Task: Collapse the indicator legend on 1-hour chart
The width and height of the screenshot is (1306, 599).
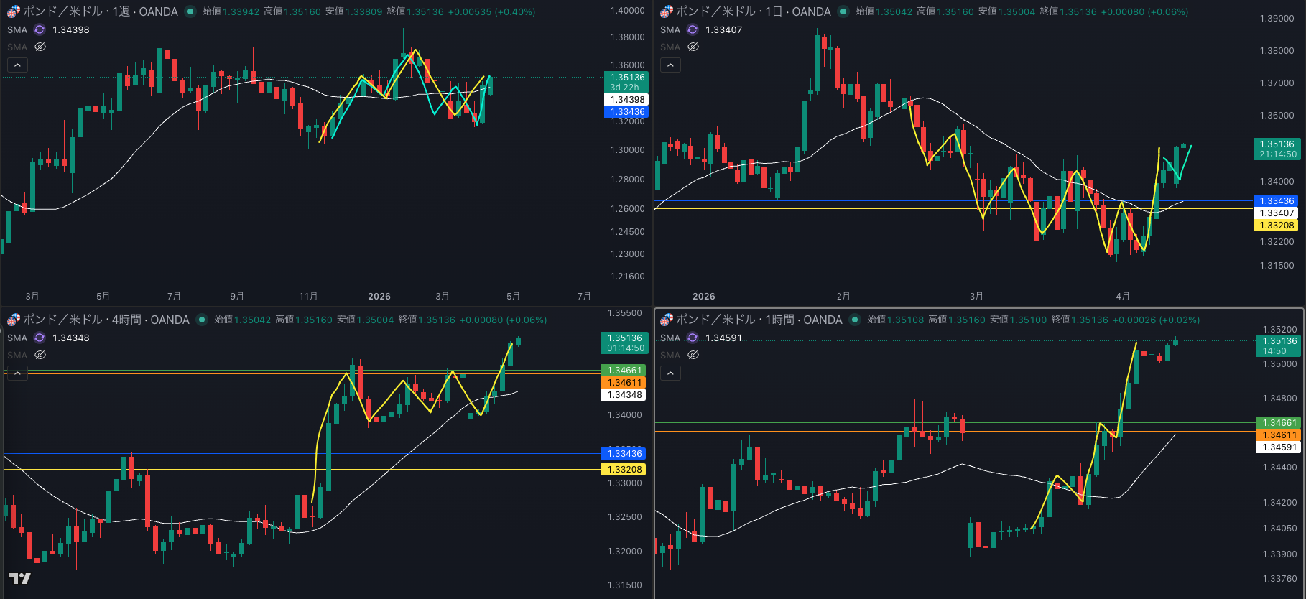Action: pyautogui.click(x=670, y=373)
